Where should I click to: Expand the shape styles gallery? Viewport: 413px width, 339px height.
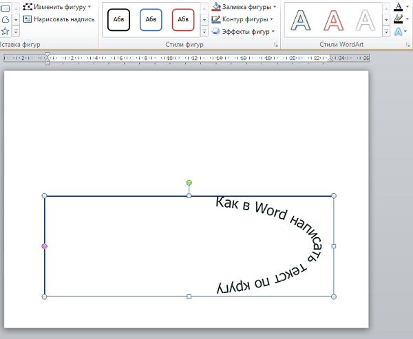tap(204, 32)
